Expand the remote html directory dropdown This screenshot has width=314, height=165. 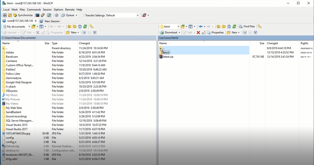(x=178, y=26)
